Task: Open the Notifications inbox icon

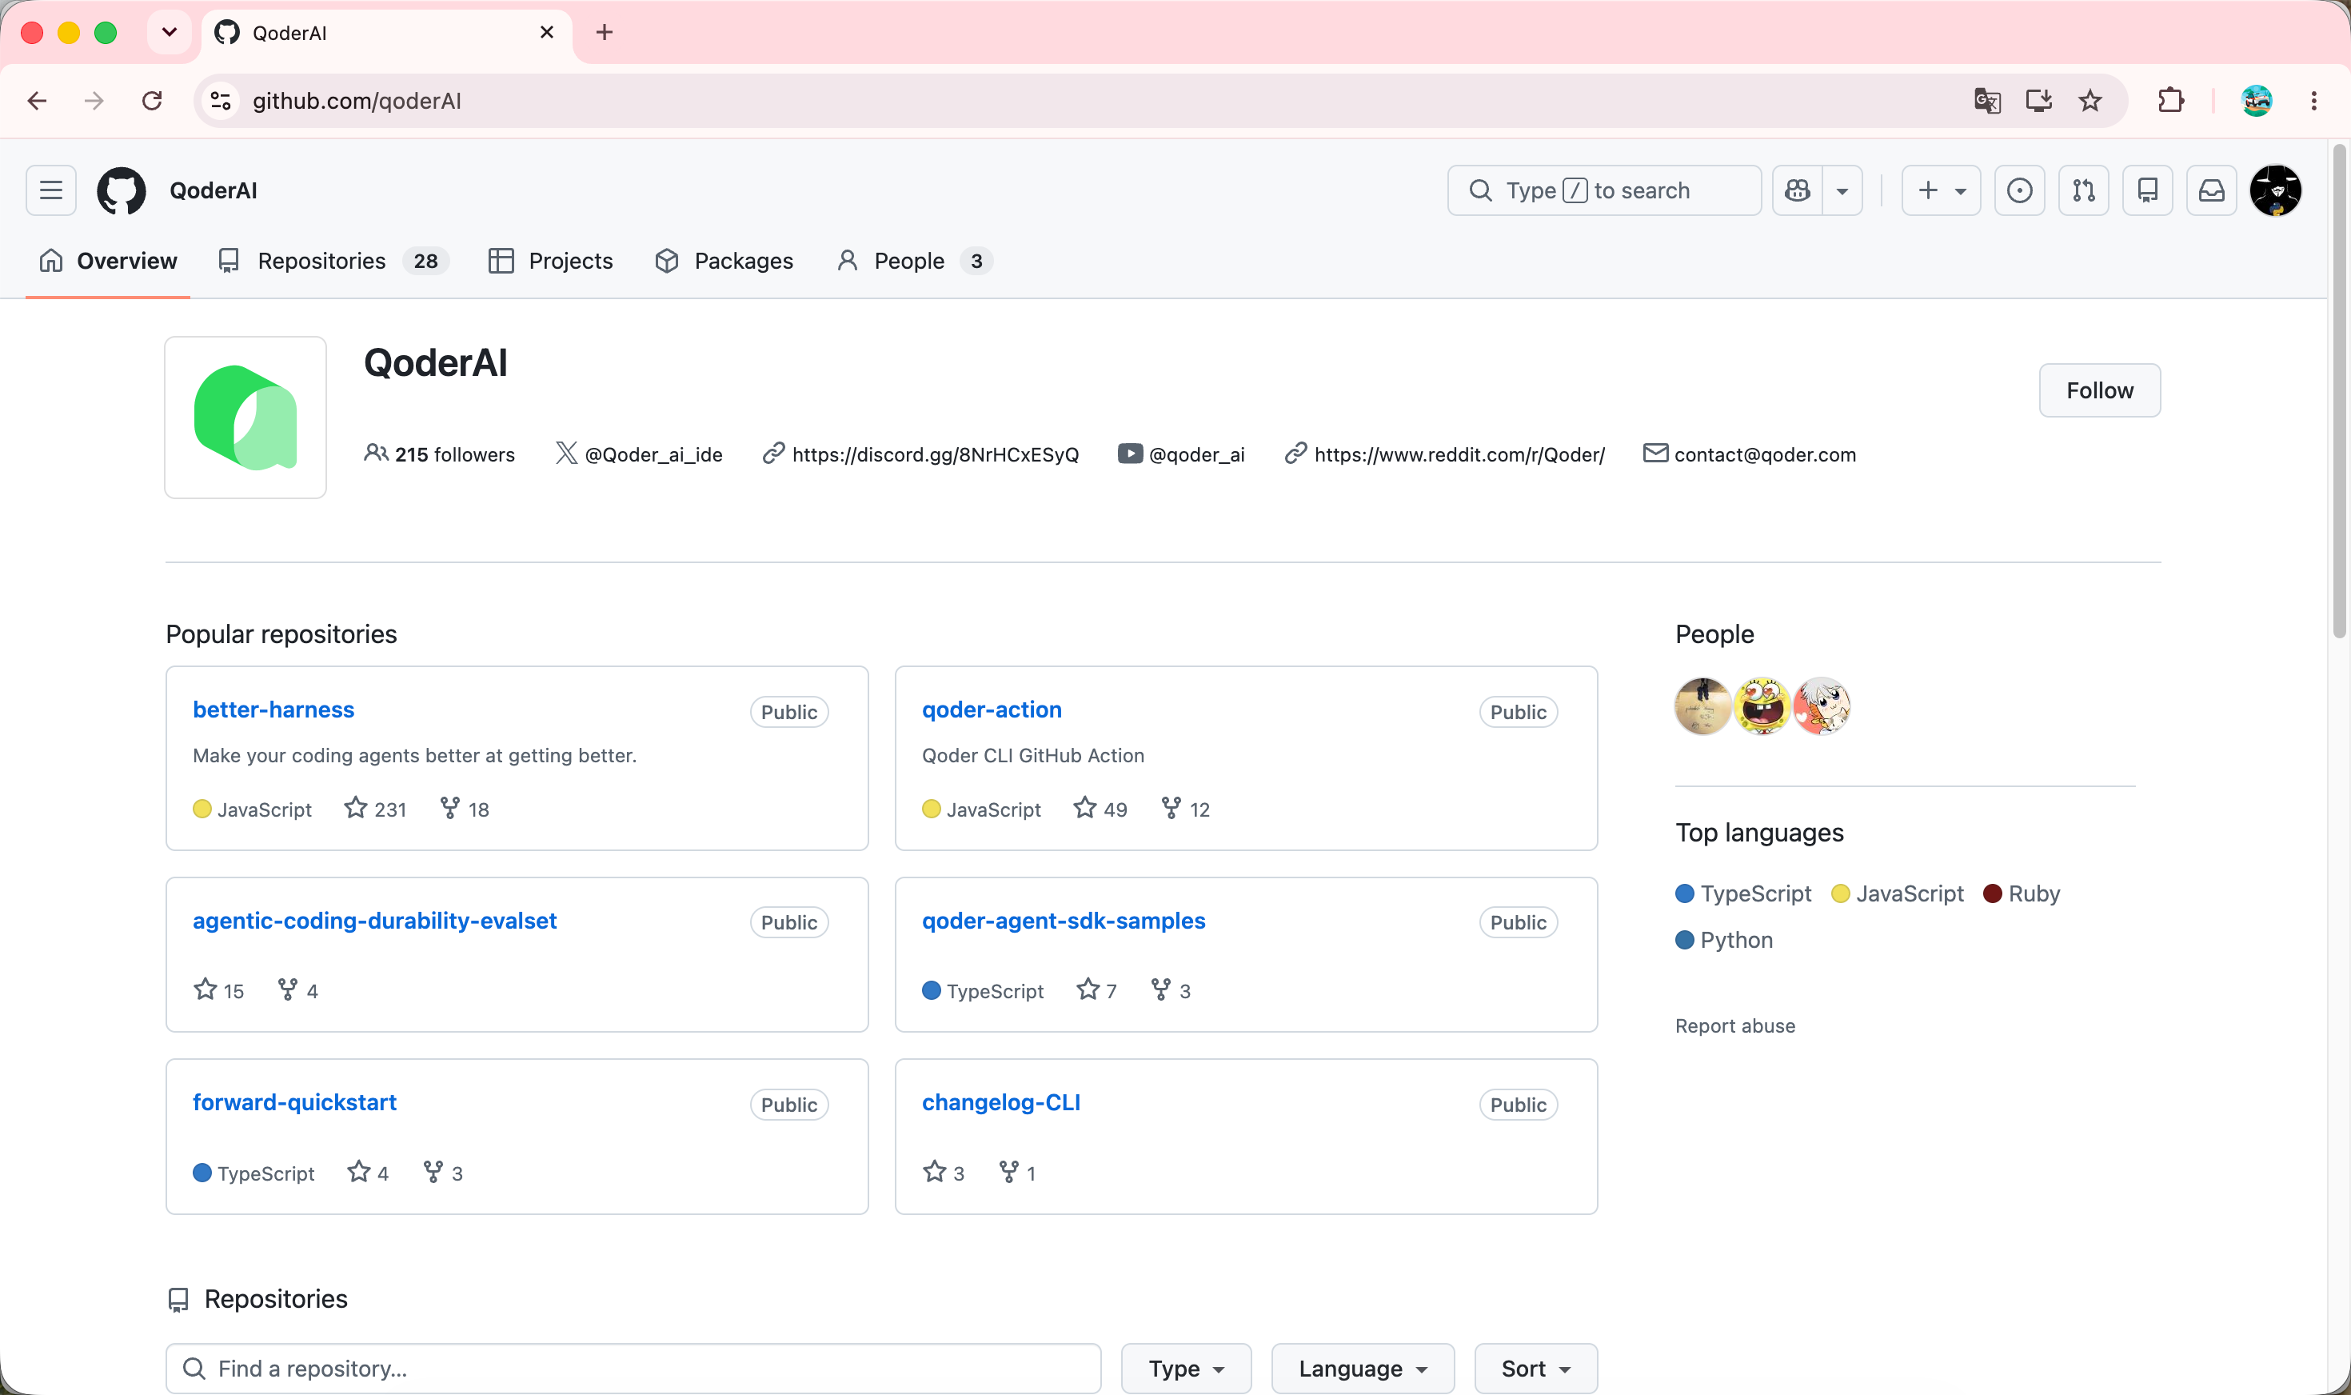Action: (2211, 191)
